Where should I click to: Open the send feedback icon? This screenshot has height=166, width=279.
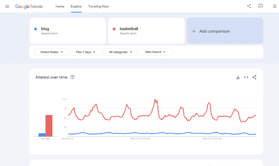tap(260, 6)
